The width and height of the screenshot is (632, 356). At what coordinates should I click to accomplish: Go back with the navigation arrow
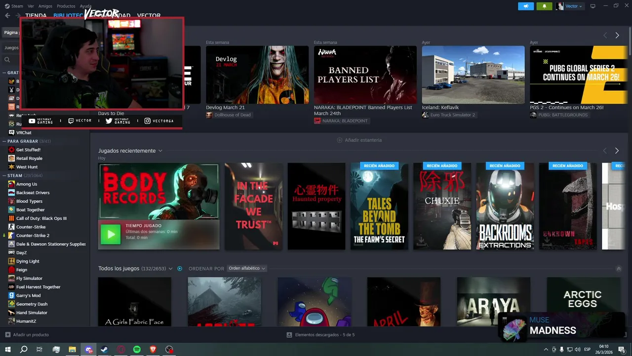7,15
